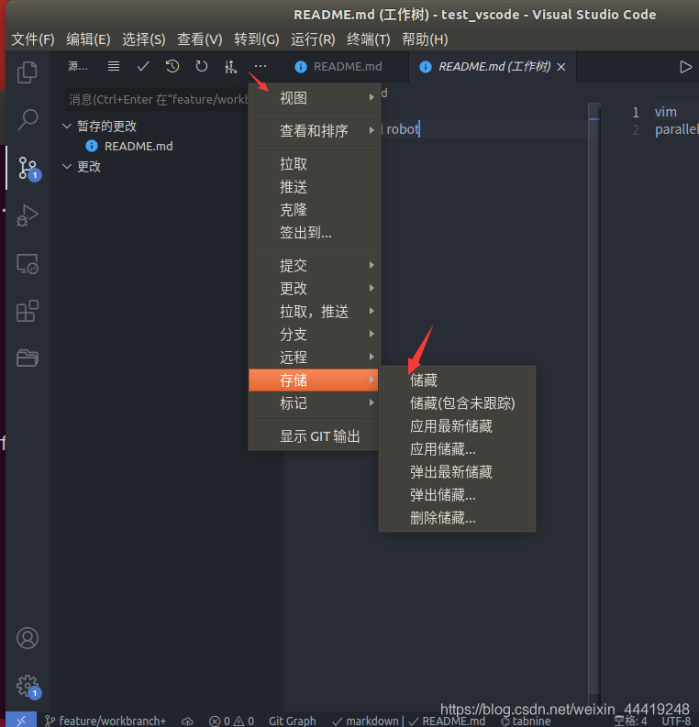Click Git Graph in status bar
Viewport: 699px width, 727px height.
click(x=293, y=721)
